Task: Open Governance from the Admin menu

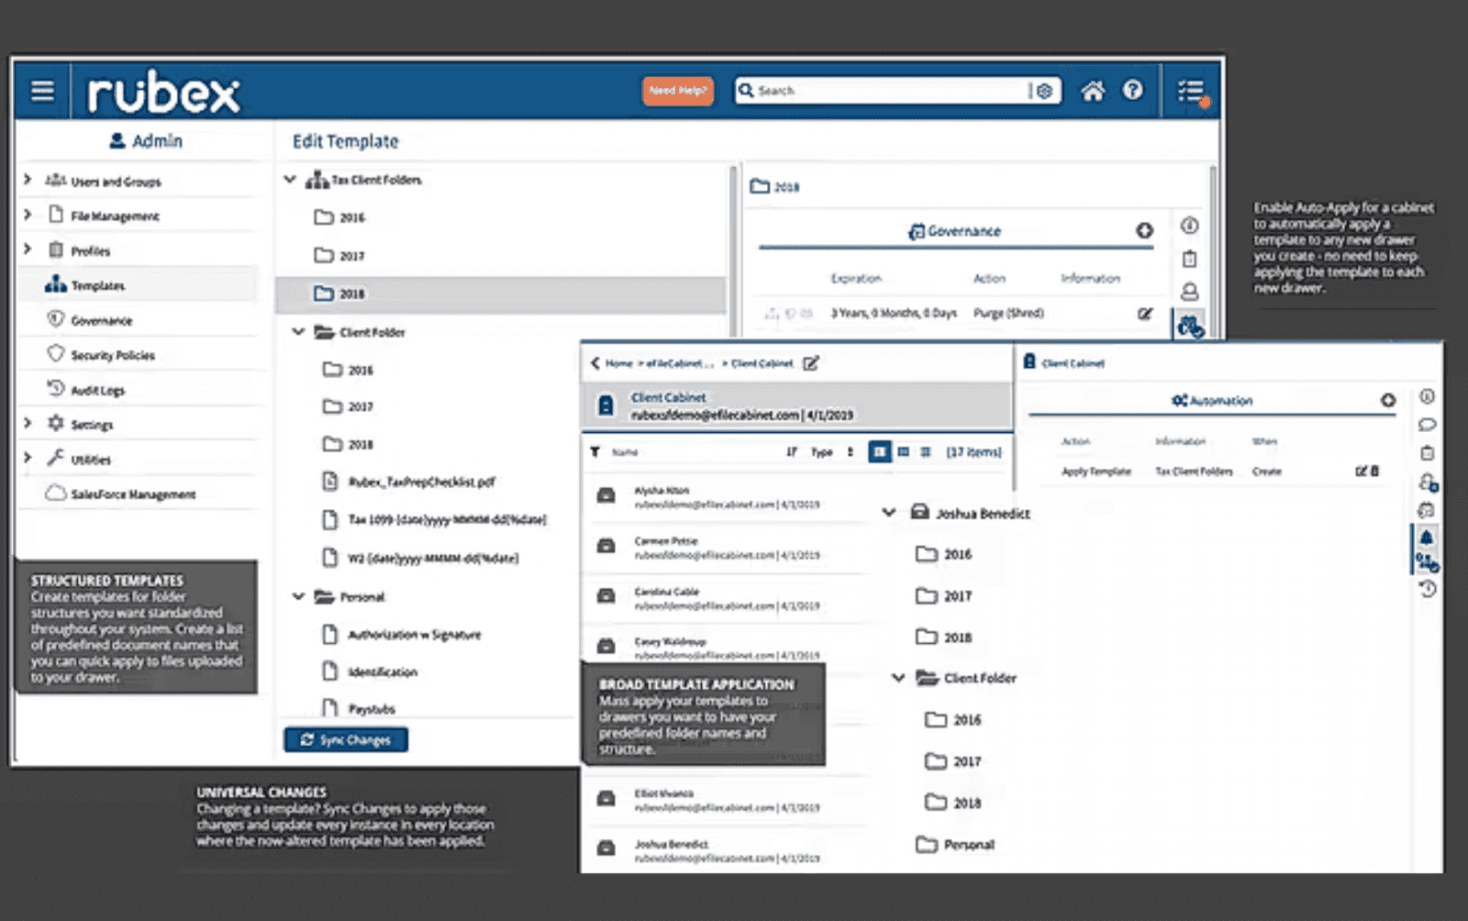Action: (99, 320)
